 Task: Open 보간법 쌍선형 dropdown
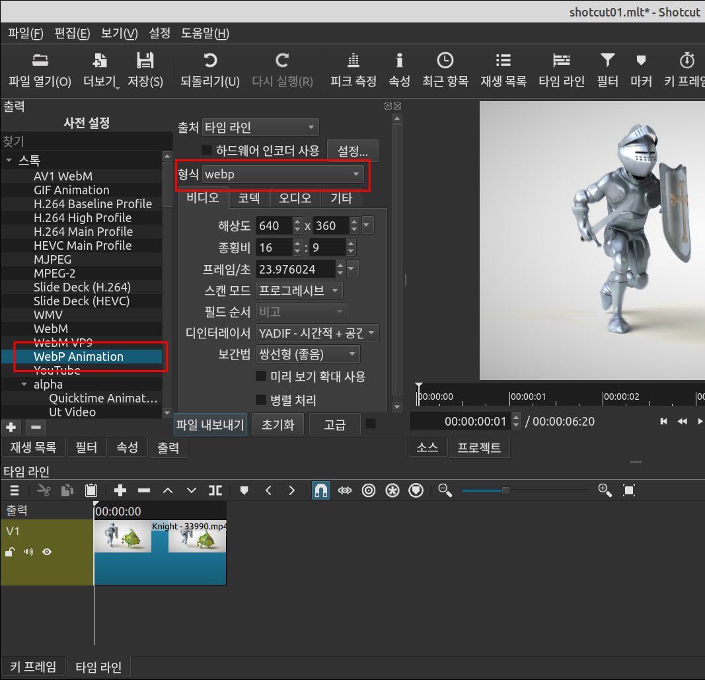(x=307, y=354)
